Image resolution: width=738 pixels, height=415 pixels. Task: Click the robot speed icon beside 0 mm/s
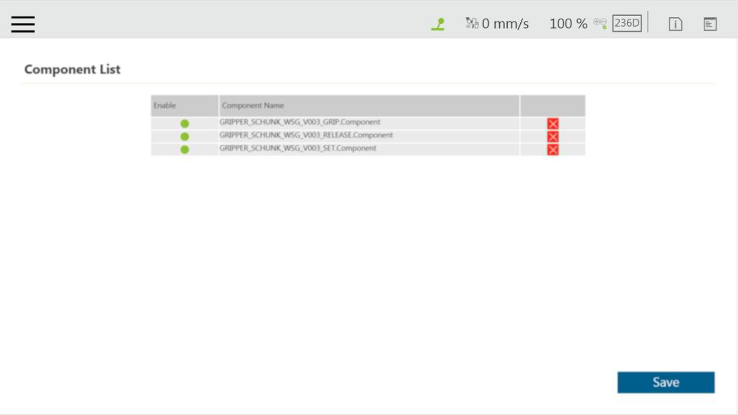(472, 24)
